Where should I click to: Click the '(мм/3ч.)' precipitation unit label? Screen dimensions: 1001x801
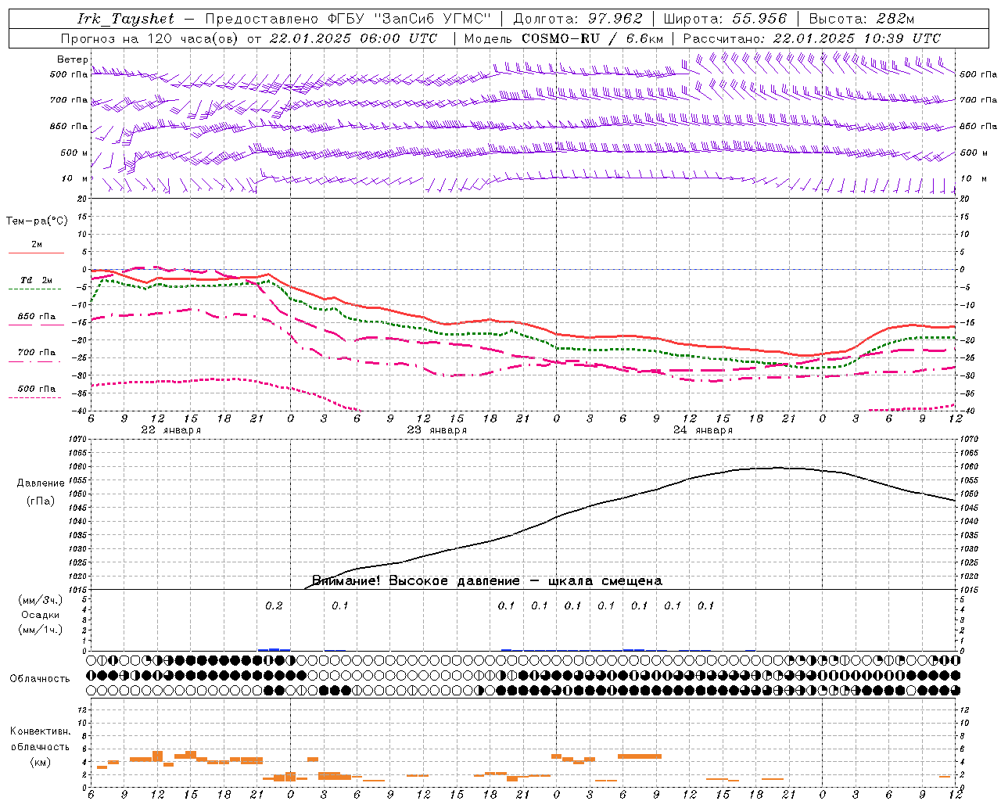41,600
